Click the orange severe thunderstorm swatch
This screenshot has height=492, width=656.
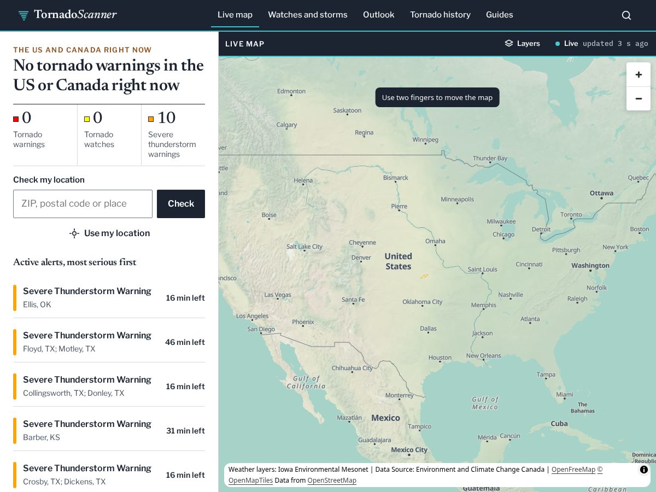click(x=151, y=119)
